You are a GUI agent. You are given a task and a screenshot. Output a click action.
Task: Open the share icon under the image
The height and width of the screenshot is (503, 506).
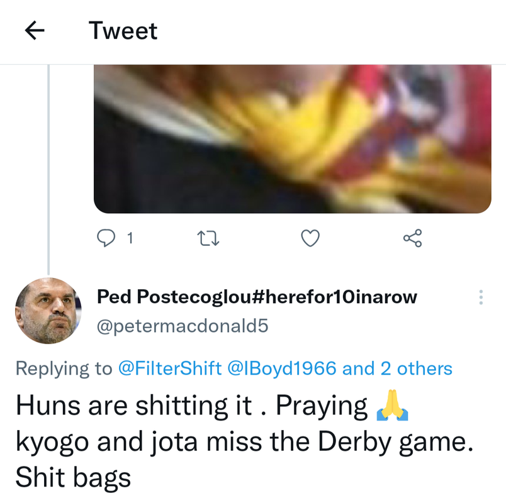click(412, 238)
